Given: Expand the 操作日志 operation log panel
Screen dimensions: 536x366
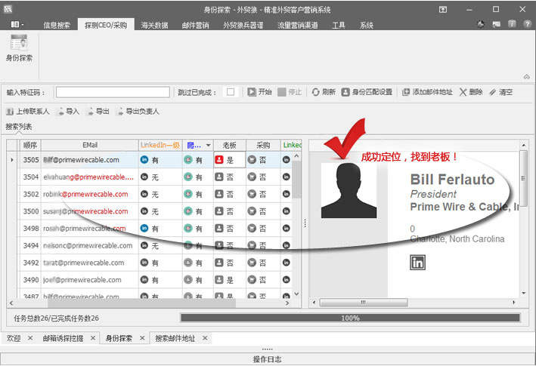Looking at the screenshot, I should 268,359.
